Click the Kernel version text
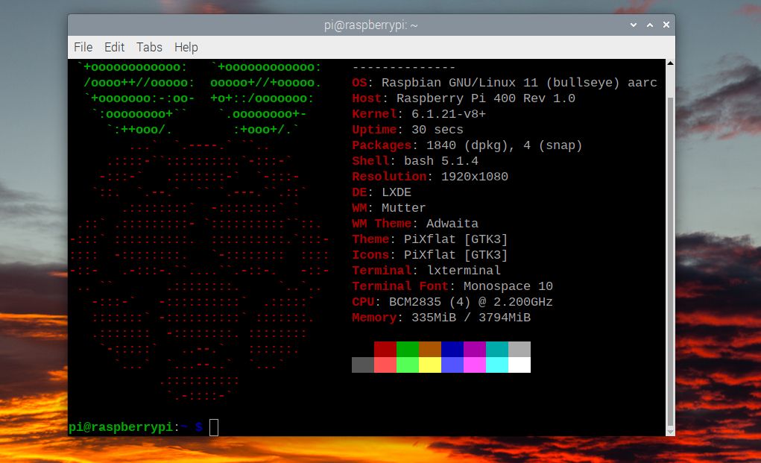The width and height of the screenshot is (761, 463). coord(417,113)
